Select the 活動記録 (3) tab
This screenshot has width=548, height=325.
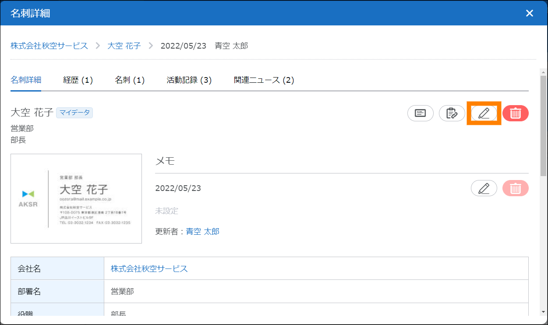tap(189, 80)
